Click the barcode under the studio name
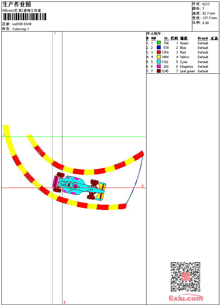 [24, 17]
